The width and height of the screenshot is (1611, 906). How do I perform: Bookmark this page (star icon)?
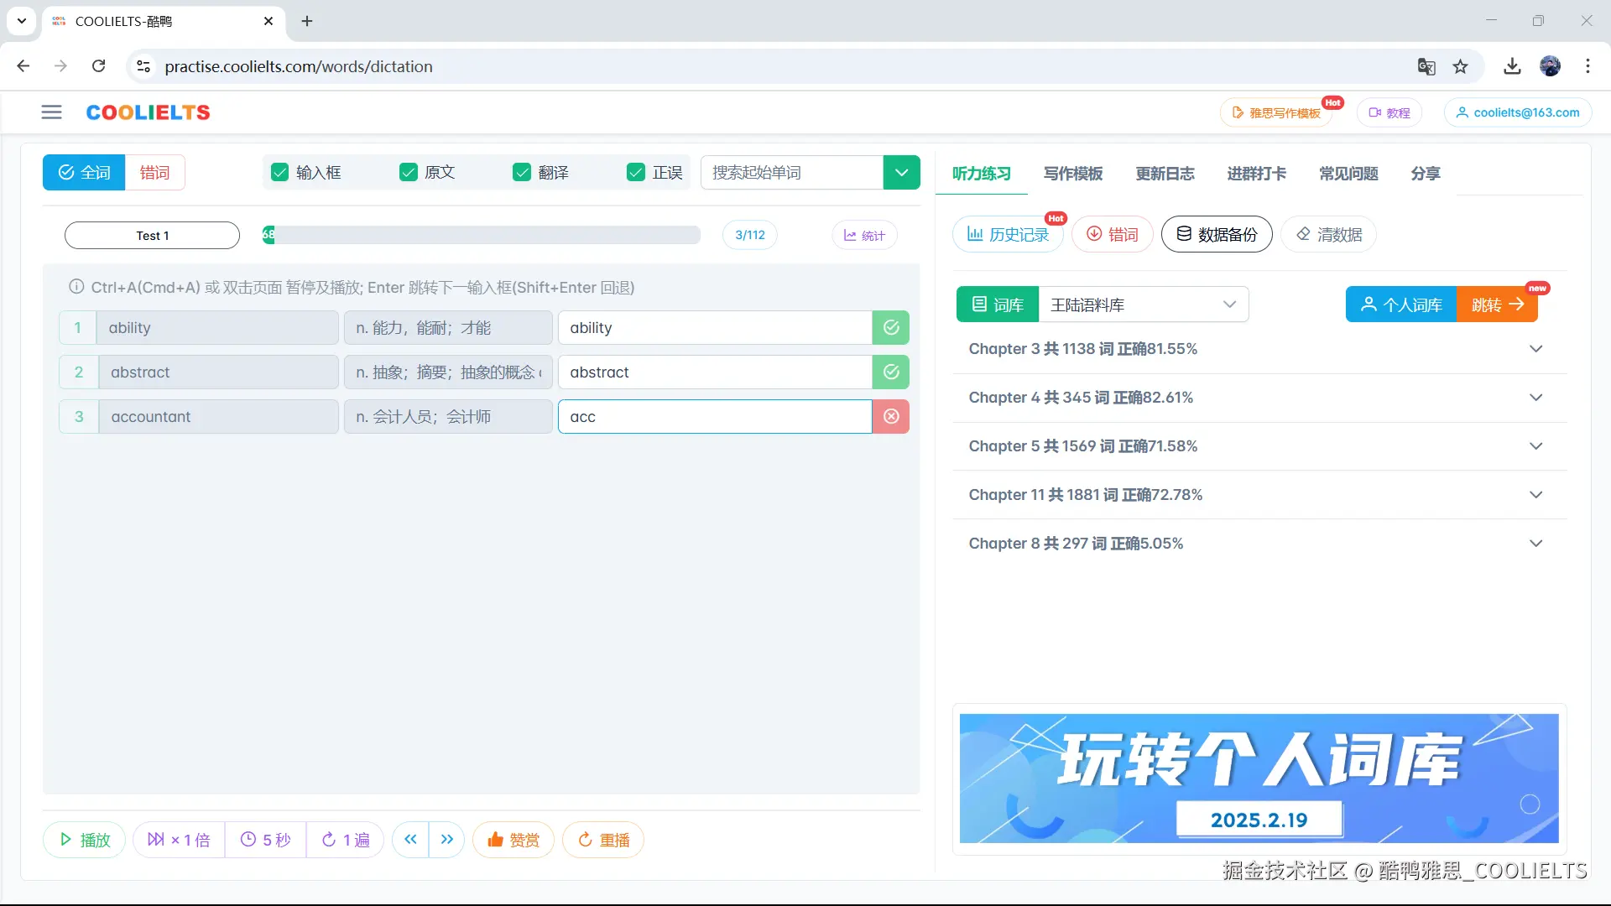[1461, 66]
